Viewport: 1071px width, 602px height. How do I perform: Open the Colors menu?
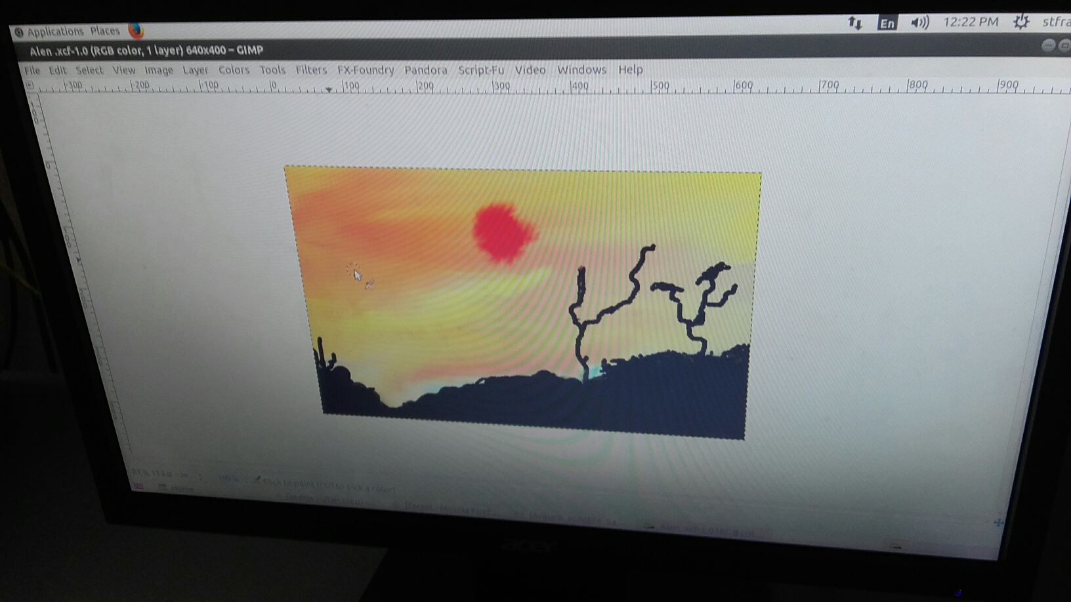tap(234, 70)
